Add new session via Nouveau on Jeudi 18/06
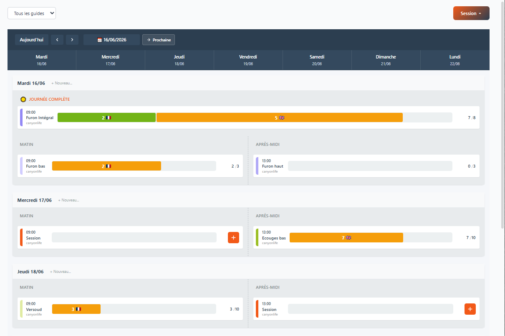Image resolution: width=505 pixels, height=336 pixels. tap(61, 272)
